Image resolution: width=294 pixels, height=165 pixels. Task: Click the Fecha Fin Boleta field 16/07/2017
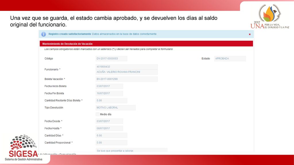(109, 93)
